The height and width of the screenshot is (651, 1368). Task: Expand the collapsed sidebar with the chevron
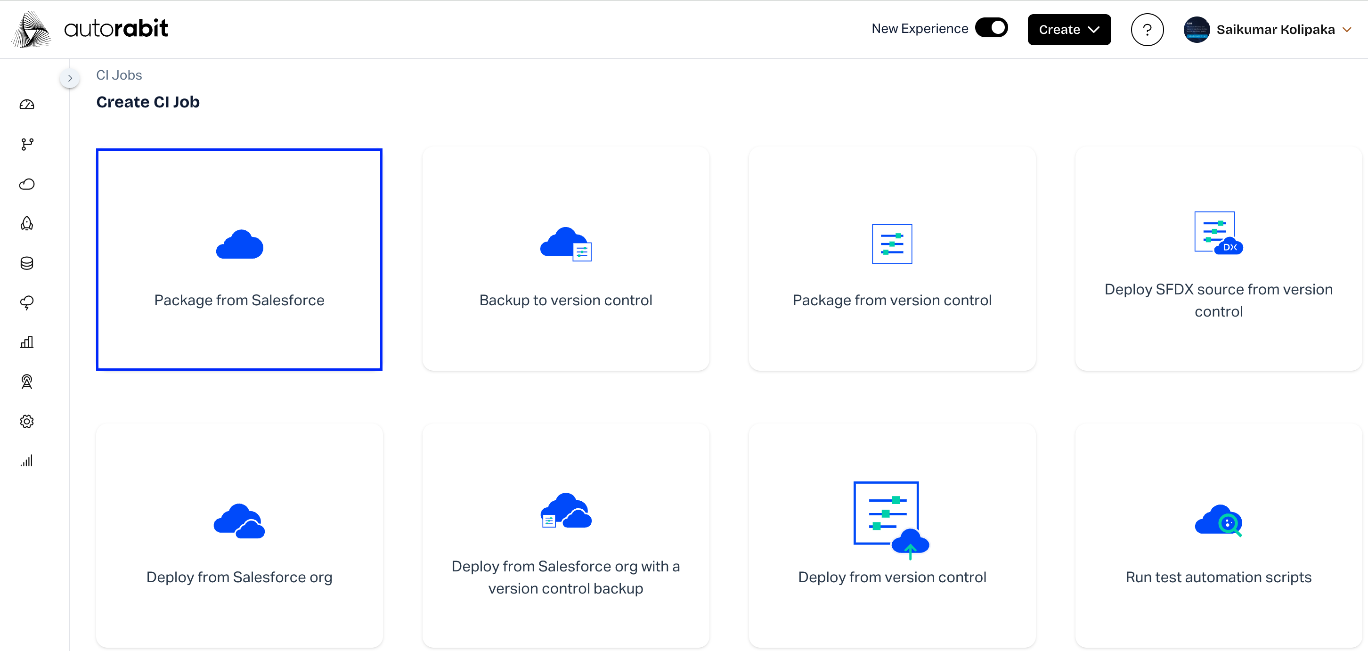pos(70,78)
